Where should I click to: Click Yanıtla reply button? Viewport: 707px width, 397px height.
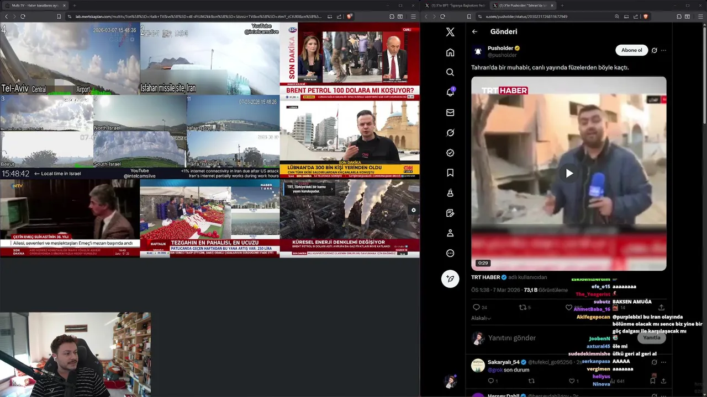pyautogui.click(x=651, y=337)
